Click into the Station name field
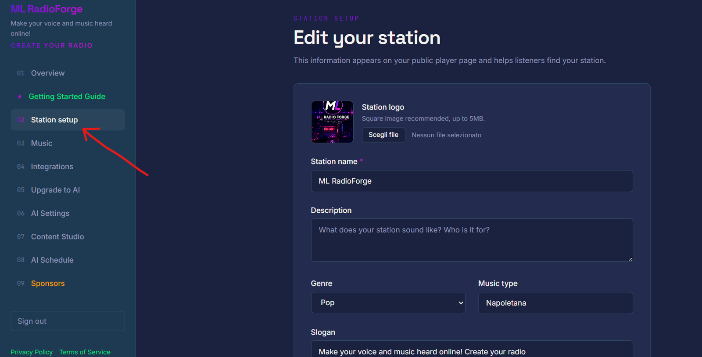This screenshot has width=702, height=357. pos(472,181)
